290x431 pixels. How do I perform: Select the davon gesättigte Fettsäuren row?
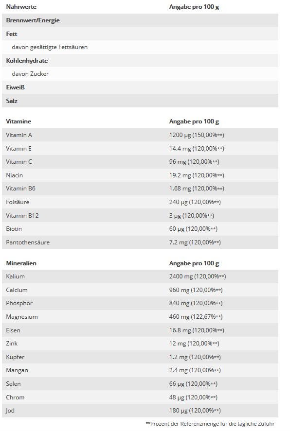coord(140,47)
